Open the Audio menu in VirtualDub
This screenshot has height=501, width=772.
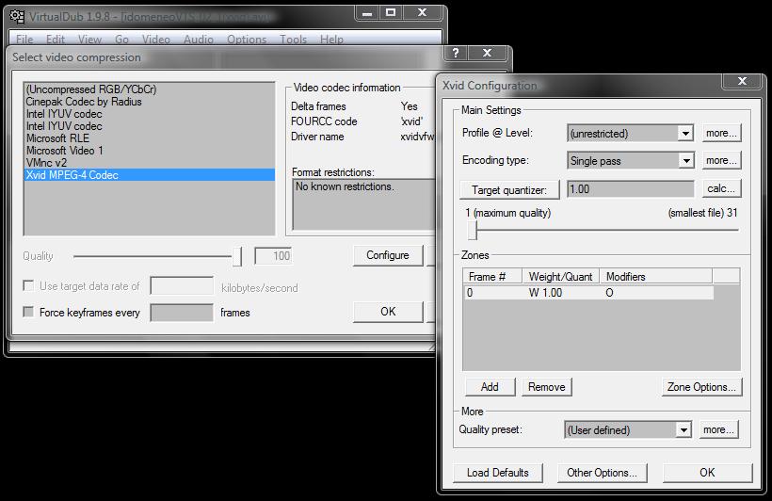pyautogui.click(x=199, y=40)
